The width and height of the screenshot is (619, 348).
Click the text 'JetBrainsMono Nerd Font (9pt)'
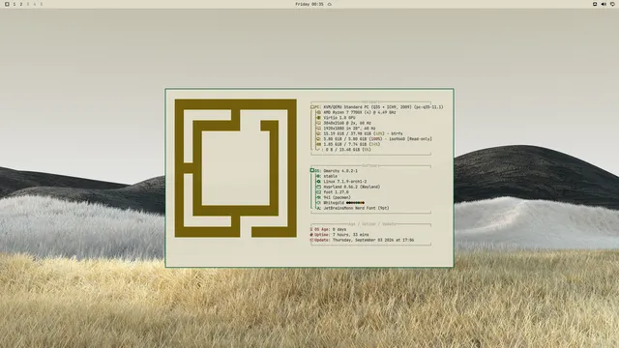point(357,209)
